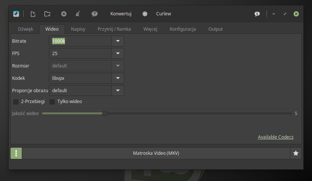This screenshot has width=312, height=181.
Task: Click the FPS field showing 25
Action: (x=80, y=54)
